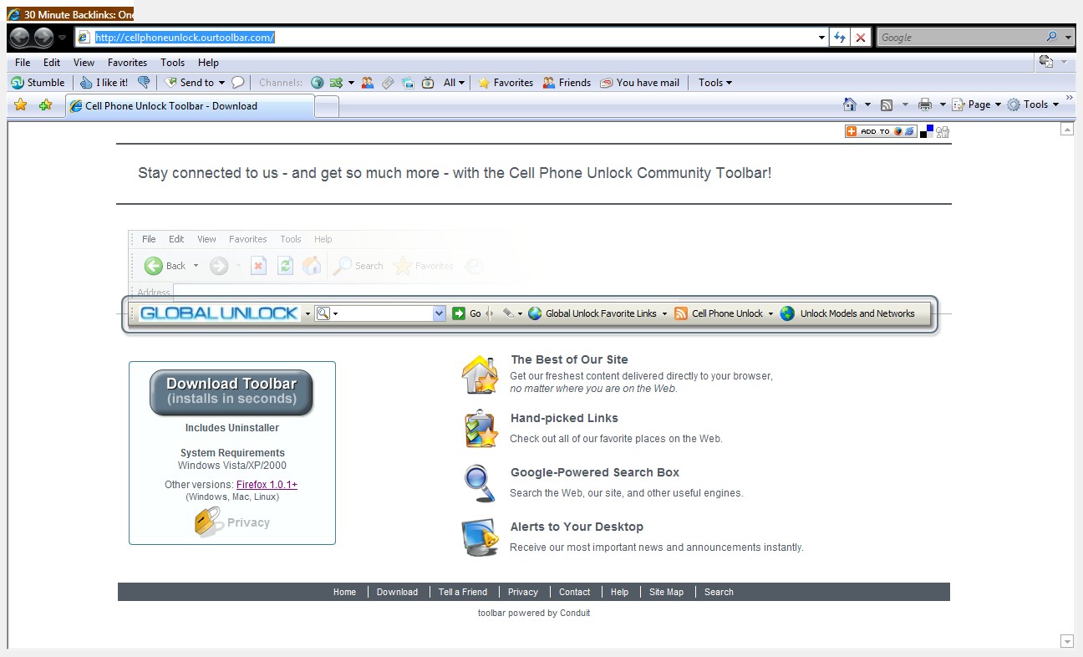Screen dimensions: 1083x657
Task: Open the Page menu in command bar
Action: point(977,104)
